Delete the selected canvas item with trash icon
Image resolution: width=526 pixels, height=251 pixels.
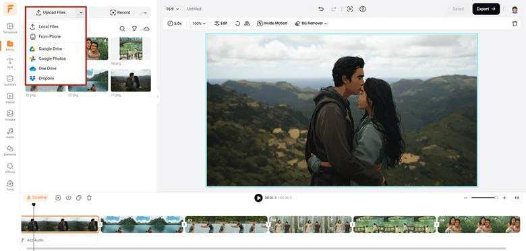[x=515, y=24]
